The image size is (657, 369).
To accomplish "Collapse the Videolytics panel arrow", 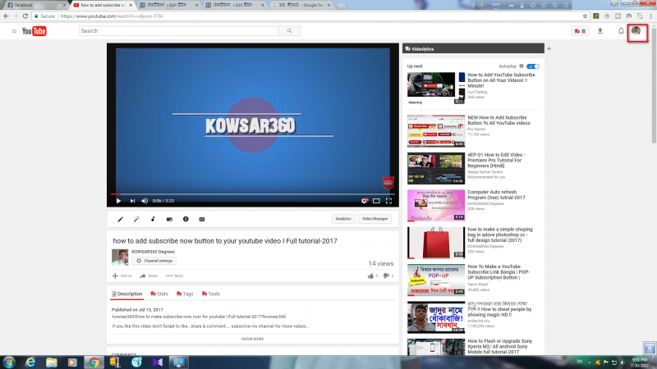I will coord(549,49).
